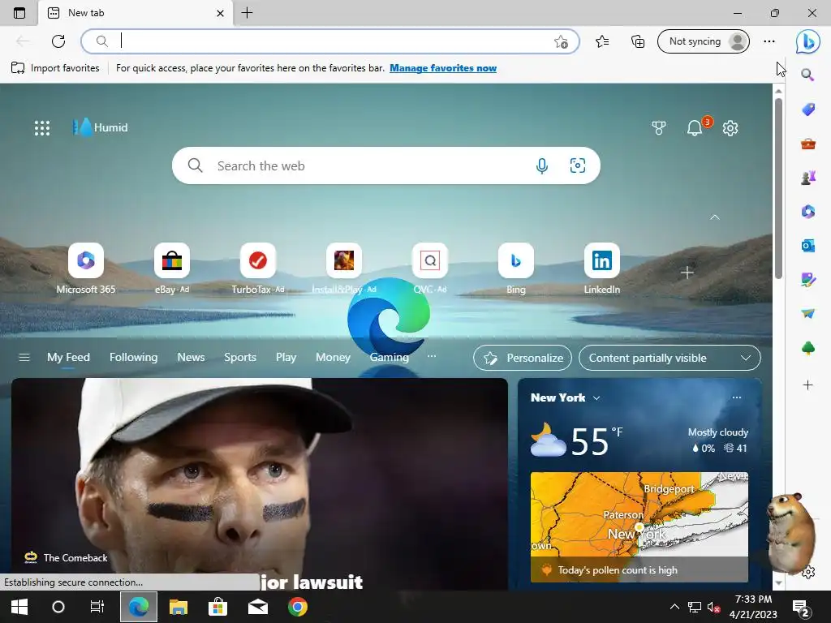The height and width of the screenshot is (623, 831).
Task: Open the app launcher grid icon
Action: tap(42, 127)
